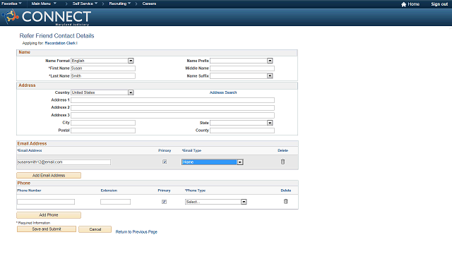The height and width of the screenshot is (254, 452).
Task: Open the Phone Type Select dropdown
Action: point(215,202)
